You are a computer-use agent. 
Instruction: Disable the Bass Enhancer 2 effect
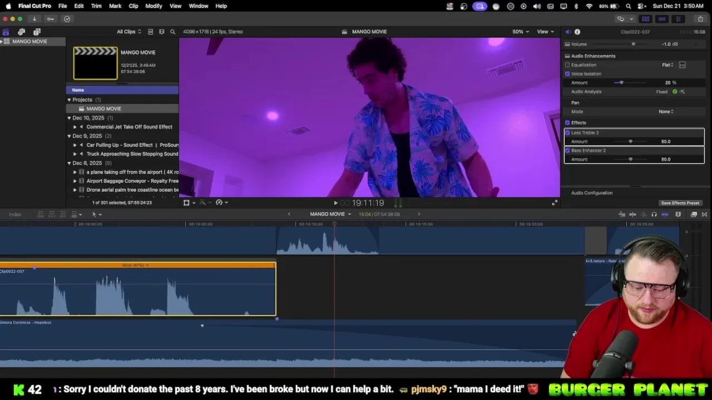(567, 151)
